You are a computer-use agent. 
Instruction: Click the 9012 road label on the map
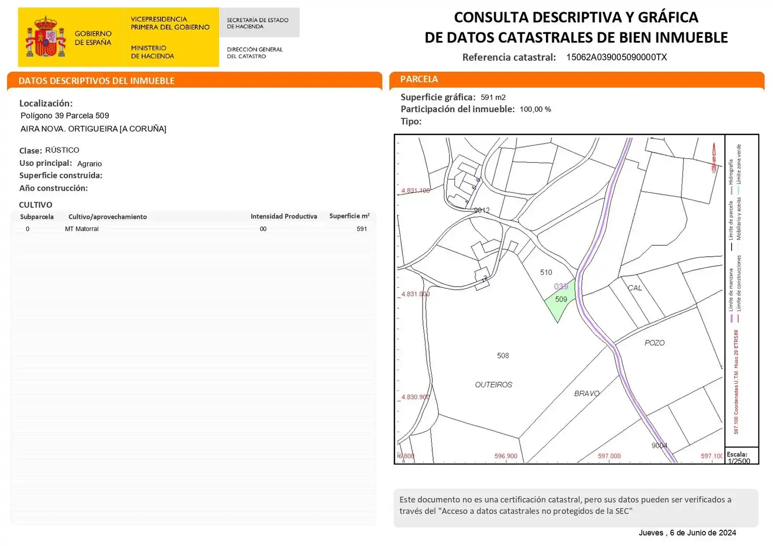pos(482,210)
